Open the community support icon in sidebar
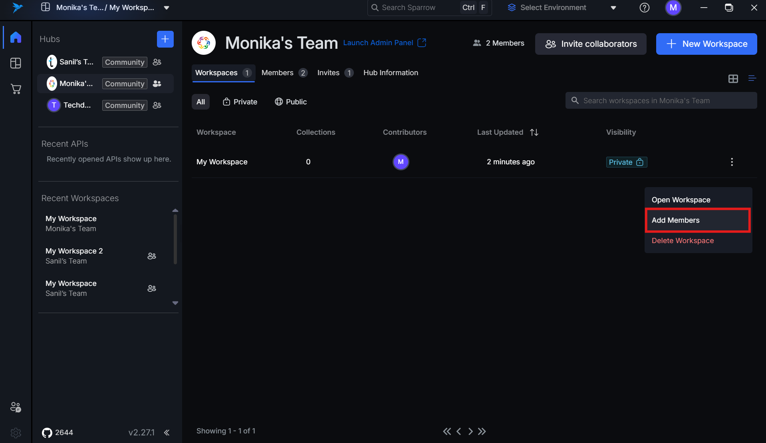Viewport: 766px width, 443px height. click(x=16, y=407)
